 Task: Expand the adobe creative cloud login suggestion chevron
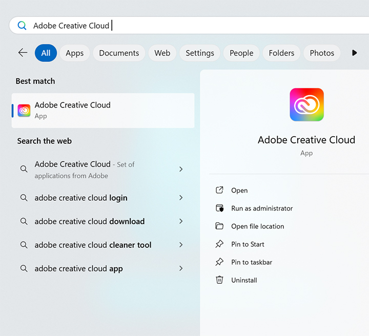click(181, 198)
